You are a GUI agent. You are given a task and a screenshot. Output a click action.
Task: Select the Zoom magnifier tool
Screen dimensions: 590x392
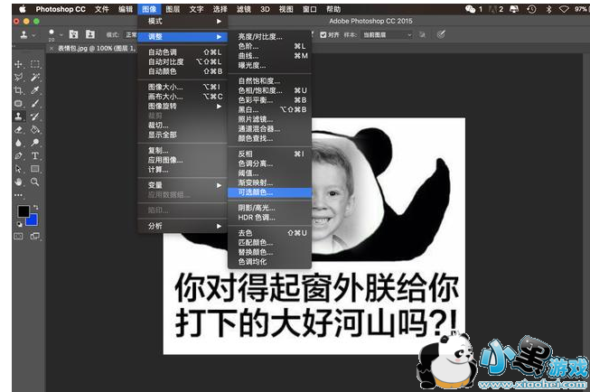[34, 181]
